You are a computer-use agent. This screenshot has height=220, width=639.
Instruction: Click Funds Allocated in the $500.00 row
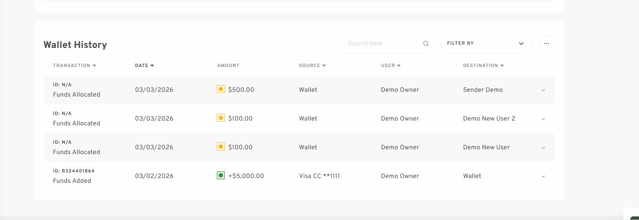click(x=76, y=95)
